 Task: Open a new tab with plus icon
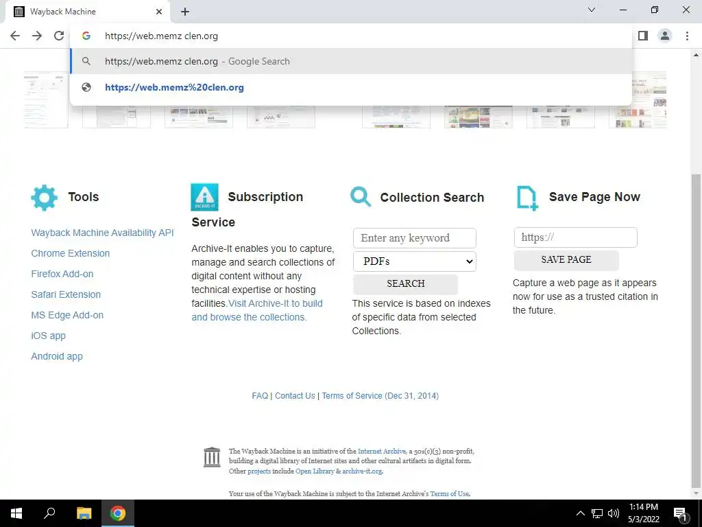(185, 12)
